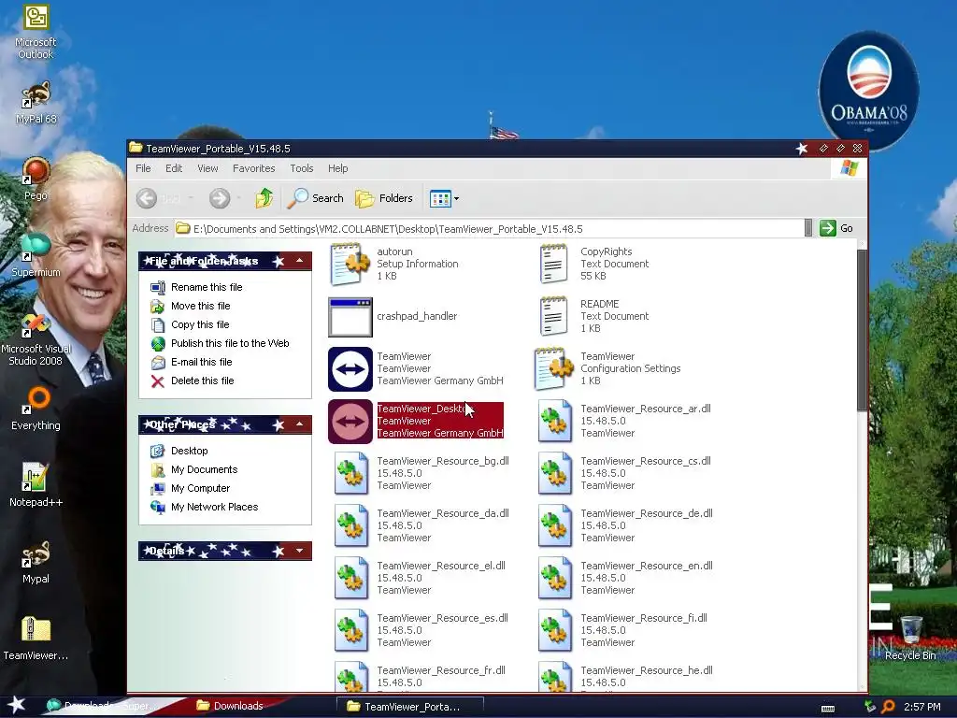Screen dimensions: 957x718
Task: Open the address bar dropdown arrow
Action: [x=808, y=228]
